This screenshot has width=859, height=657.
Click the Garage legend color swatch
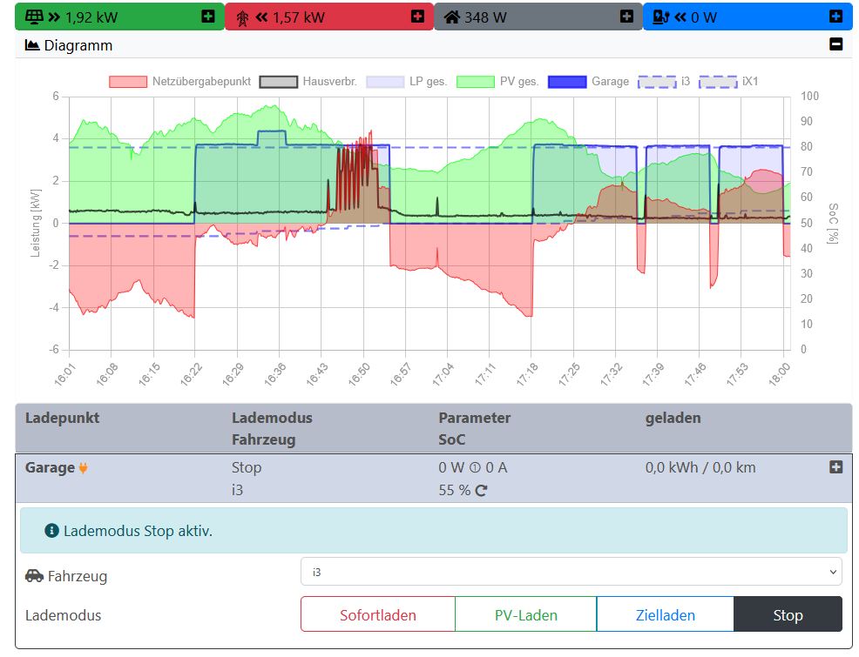pos(567,82)
